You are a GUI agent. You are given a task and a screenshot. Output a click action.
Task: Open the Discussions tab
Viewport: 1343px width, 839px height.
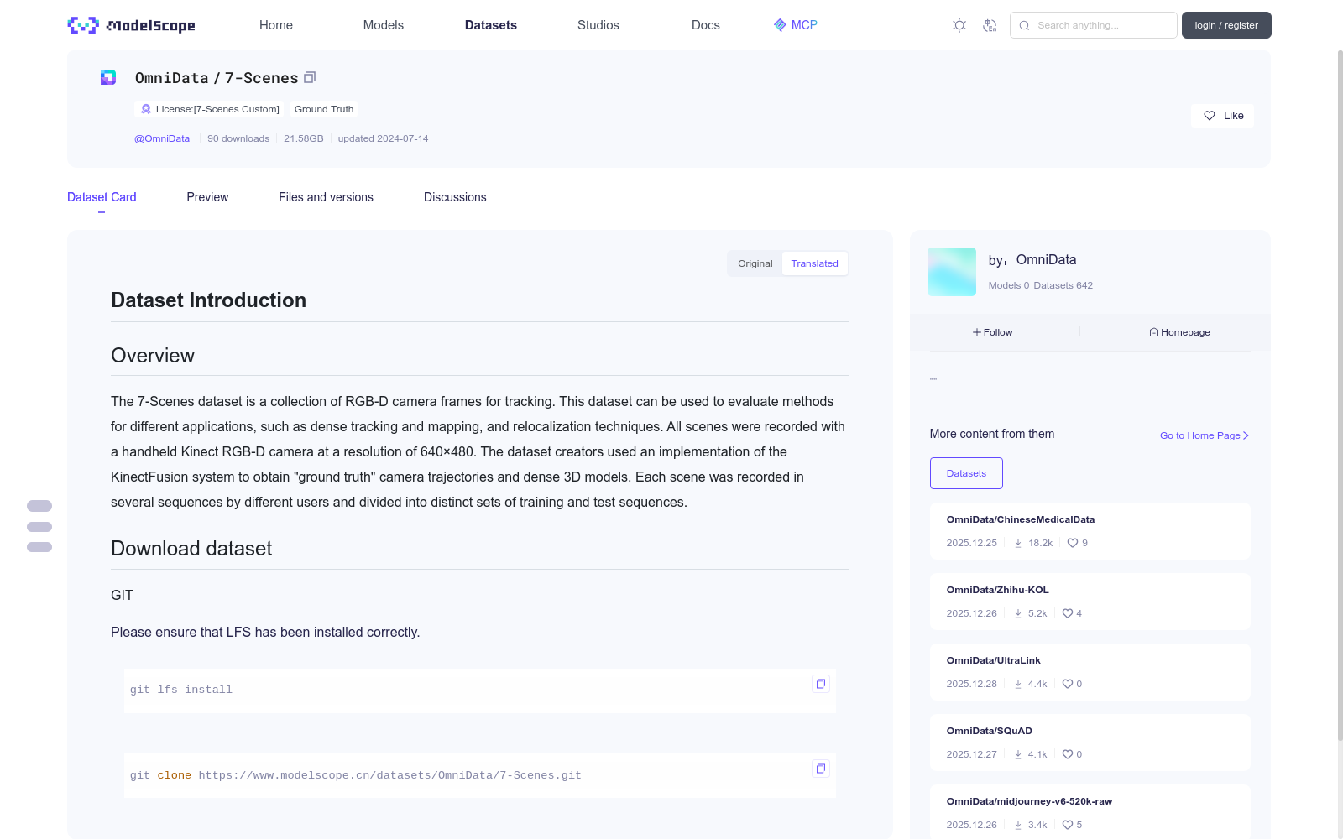click(455, 197)
